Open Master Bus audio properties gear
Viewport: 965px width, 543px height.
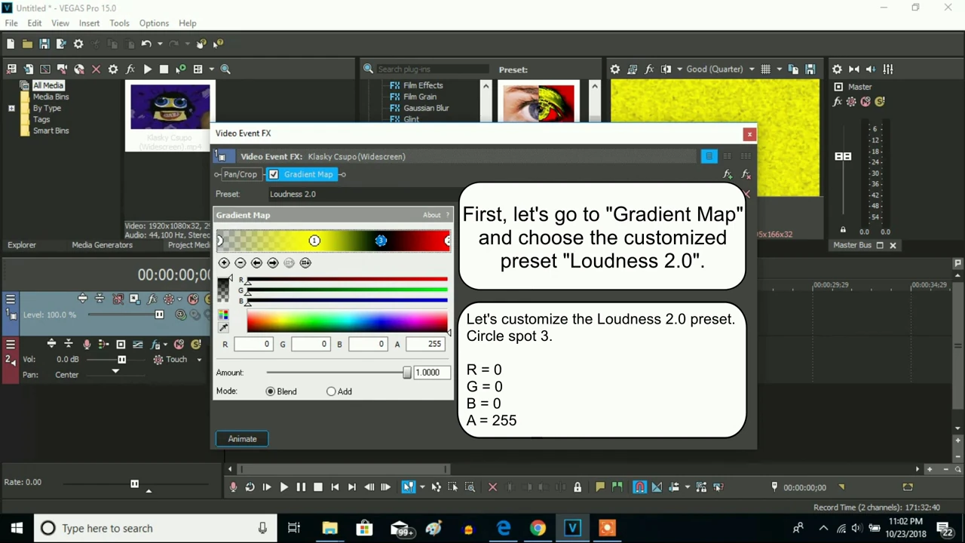click(837, 69)
